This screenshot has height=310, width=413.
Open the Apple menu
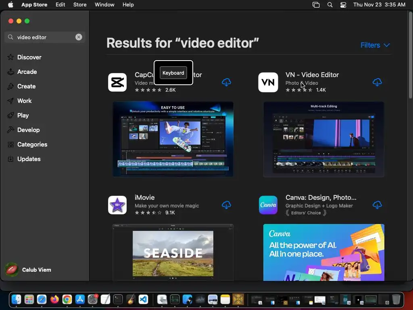click(x=10, y=5)
